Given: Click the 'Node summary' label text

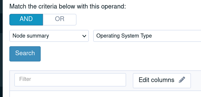Looking at the screenshot, I should point(31,36).
